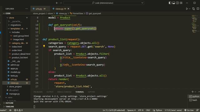Open errors and warnings in status bar
The image size is (200, 112).
(x=18, y=110)
